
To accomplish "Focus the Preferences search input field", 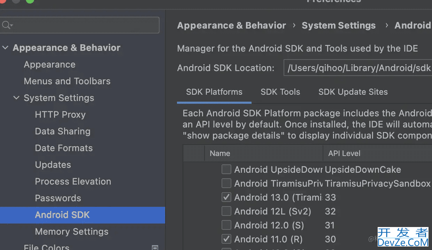I will 80,25.
